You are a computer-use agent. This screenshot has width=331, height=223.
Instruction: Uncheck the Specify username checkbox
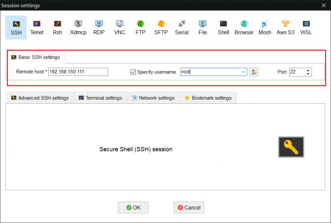[x=133, y=72]
